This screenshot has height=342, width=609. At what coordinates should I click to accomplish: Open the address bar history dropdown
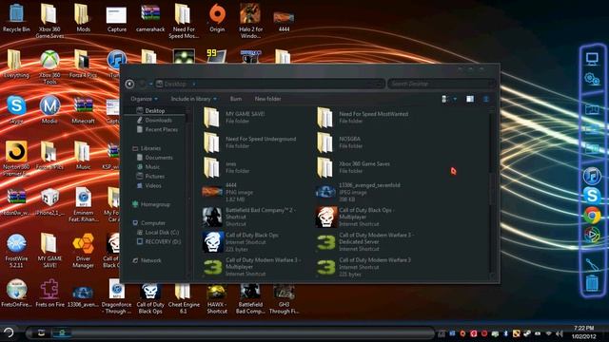379,84
